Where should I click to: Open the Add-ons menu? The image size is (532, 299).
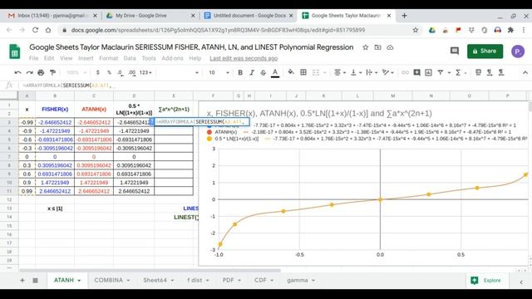point(172,58)
